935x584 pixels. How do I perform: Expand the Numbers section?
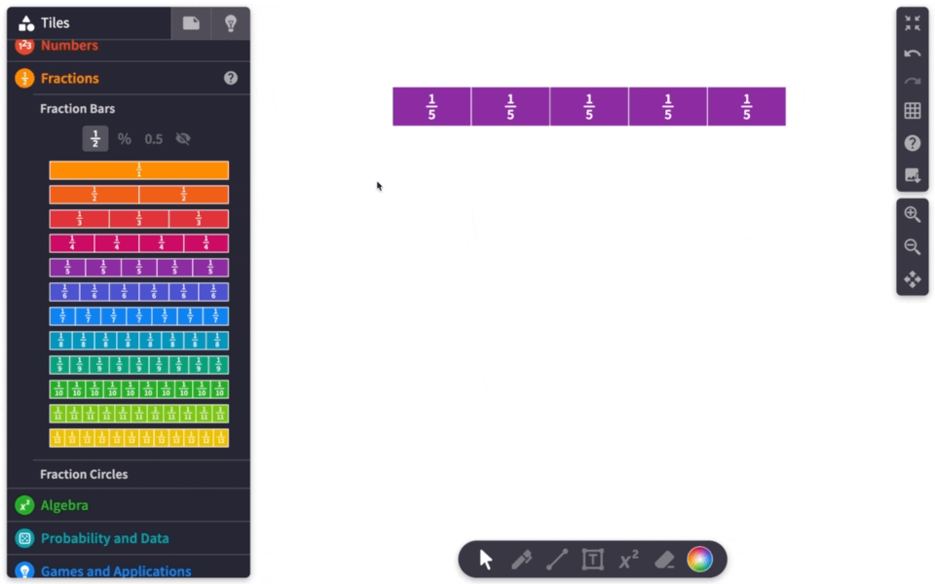[x=68, y=45]
